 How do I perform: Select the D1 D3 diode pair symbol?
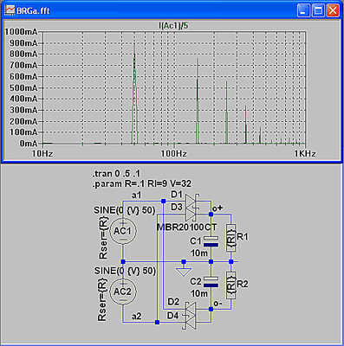click(191, 208)
